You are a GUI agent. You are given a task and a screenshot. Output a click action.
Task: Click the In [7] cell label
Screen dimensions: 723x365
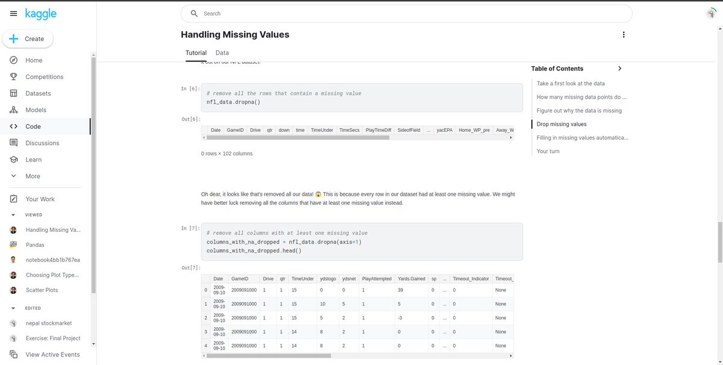point(190,228)
